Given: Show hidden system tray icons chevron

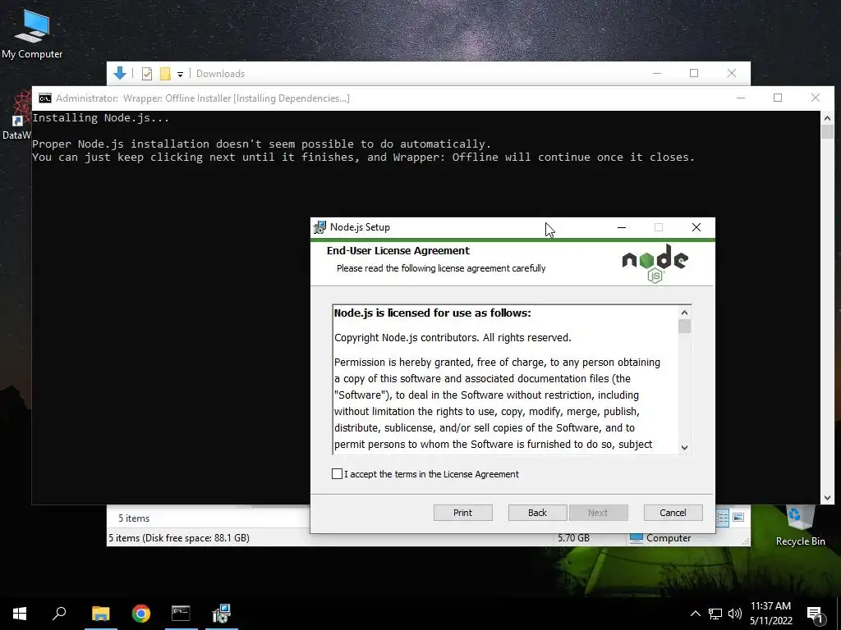Looking at the screenshot, I should [695, 614].
